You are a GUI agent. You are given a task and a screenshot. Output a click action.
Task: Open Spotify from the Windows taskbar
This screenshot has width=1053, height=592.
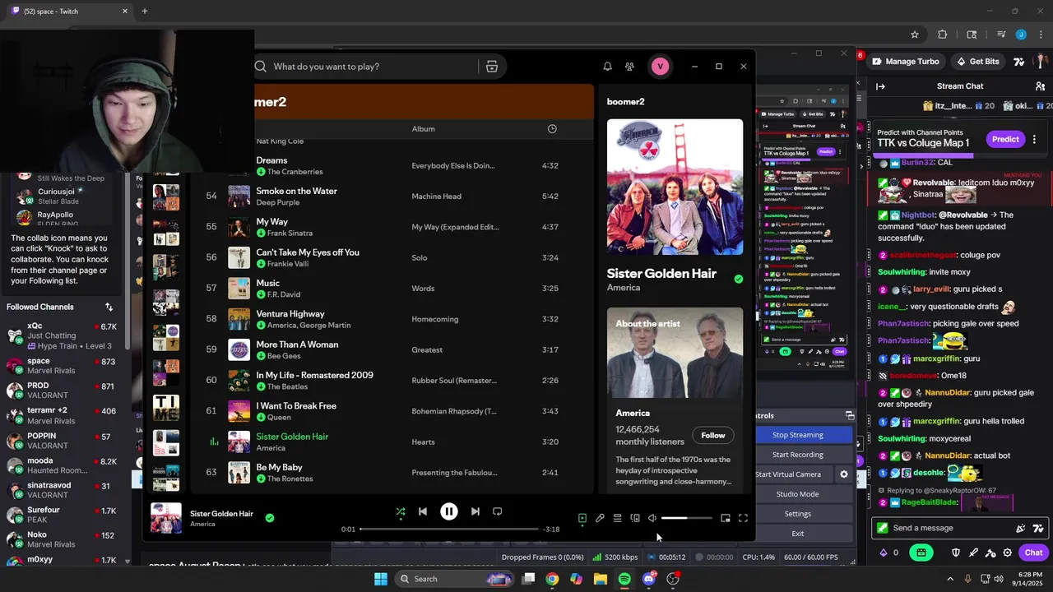[624, 579]
